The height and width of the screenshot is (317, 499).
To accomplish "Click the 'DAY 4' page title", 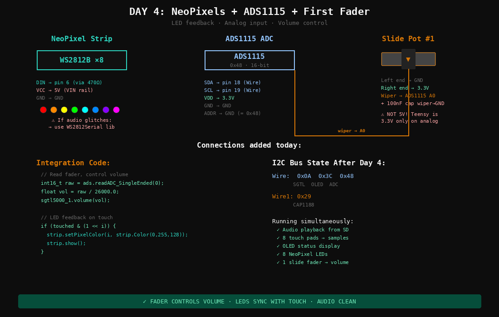I will pos(249,12).
